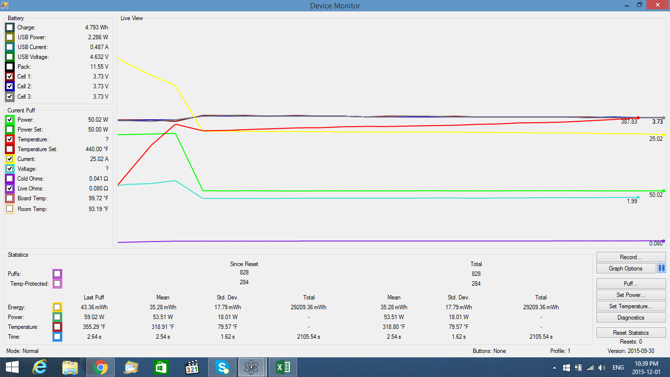The image size is (670, 377).
Task: Click the Record... button
Action: pos(631,257)
